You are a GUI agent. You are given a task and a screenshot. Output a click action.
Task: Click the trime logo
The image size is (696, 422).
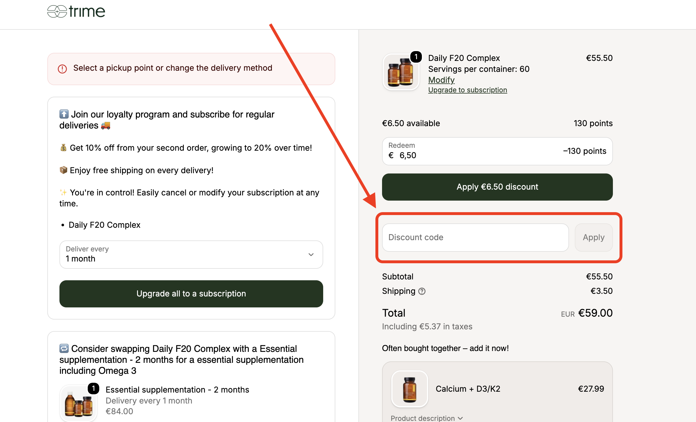point(76,12)
